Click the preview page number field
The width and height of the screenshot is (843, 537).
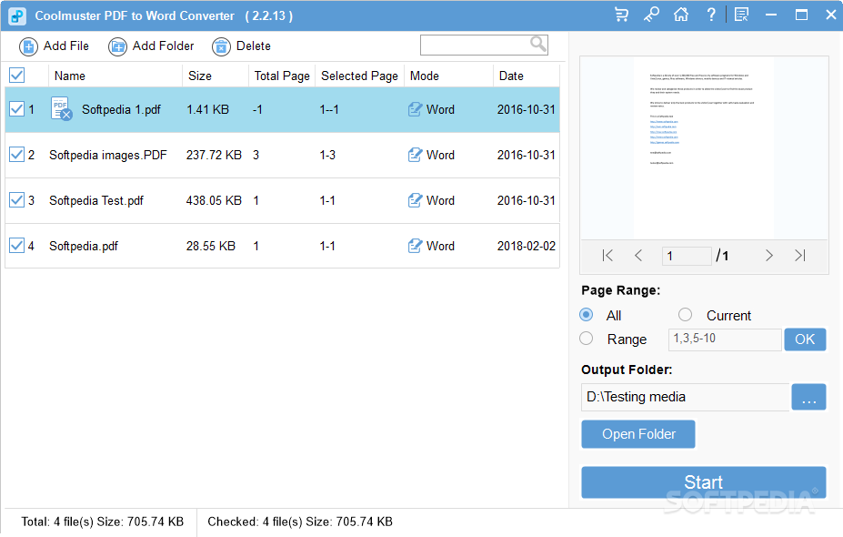coord(687,256)
